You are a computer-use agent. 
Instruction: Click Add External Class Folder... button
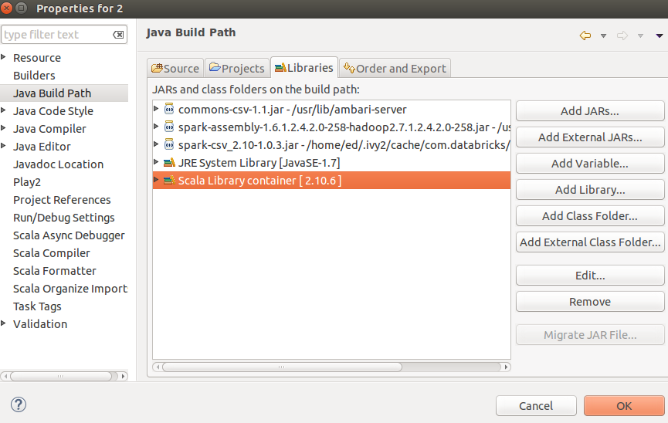590,242
